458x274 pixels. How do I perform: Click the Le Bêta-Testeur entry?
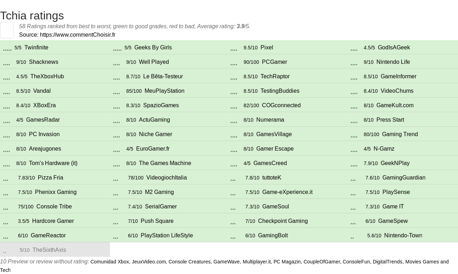pyautogui.click(x=169, y=76)
